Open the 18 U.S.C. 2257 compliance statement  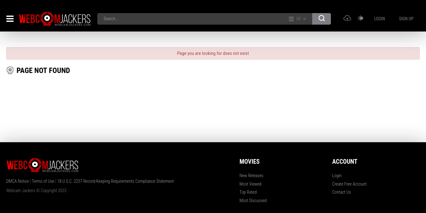click(115, 181)
